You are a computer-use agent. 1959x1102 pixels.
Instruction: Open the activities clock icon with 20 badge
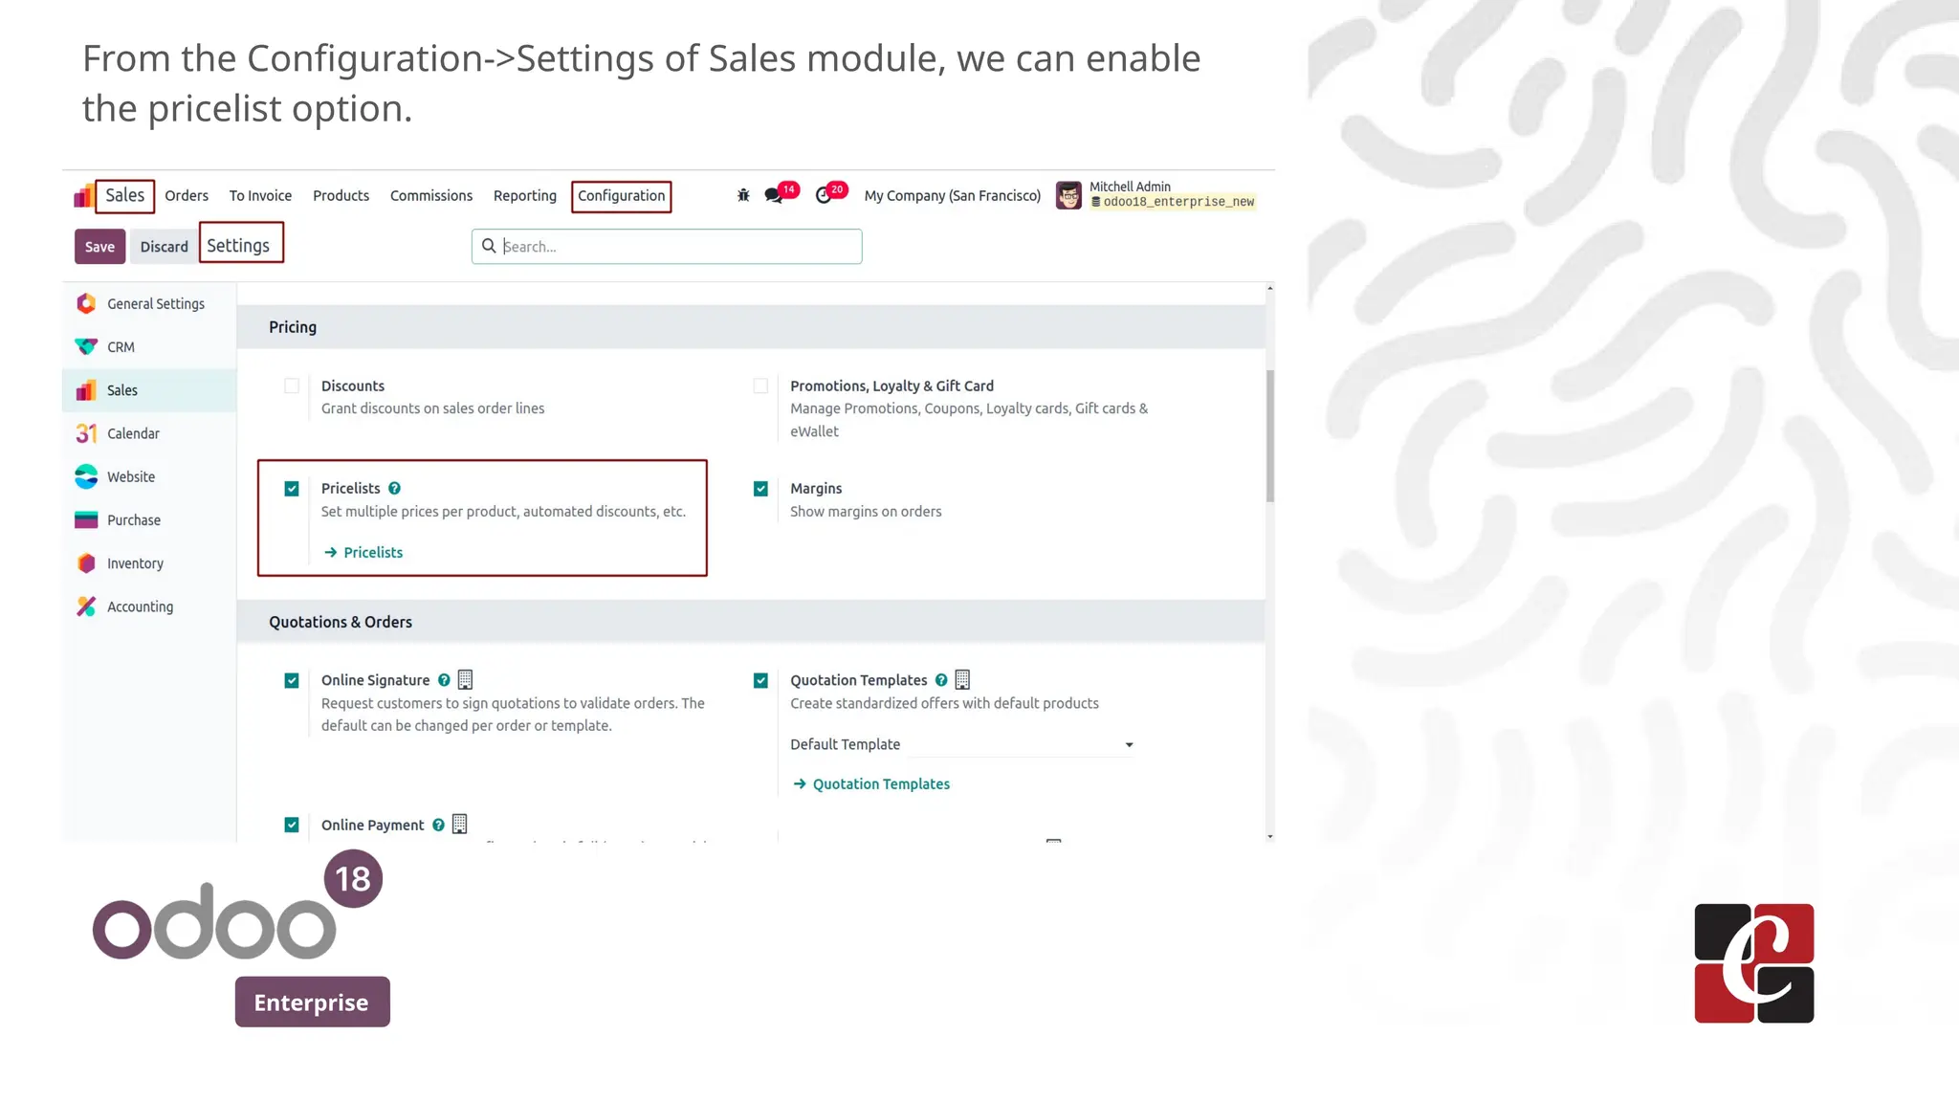(824, 196)
